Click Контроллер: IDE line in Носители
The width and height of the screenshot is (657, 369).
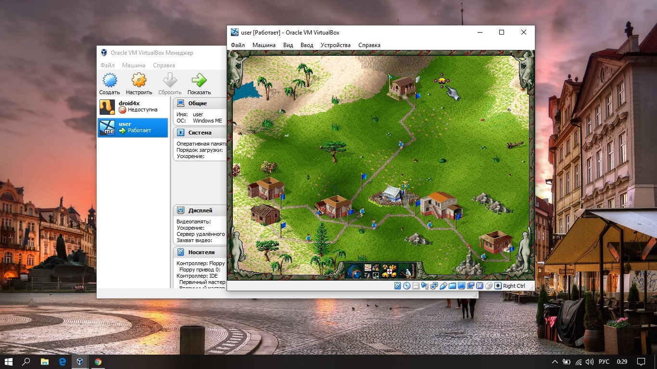coord(197,276)
